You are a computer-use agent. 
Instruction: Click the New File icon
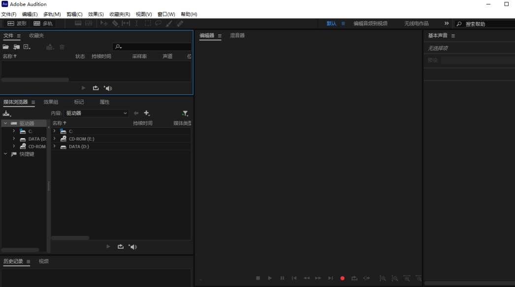click(x=27, y=47)
